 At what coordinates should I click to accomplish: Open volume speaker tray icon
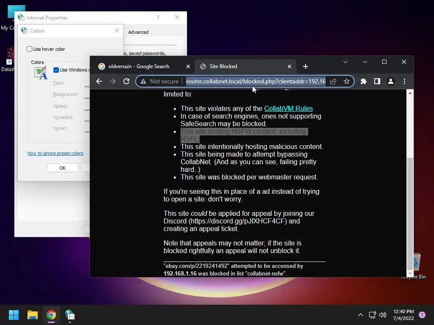pos(383,315)
